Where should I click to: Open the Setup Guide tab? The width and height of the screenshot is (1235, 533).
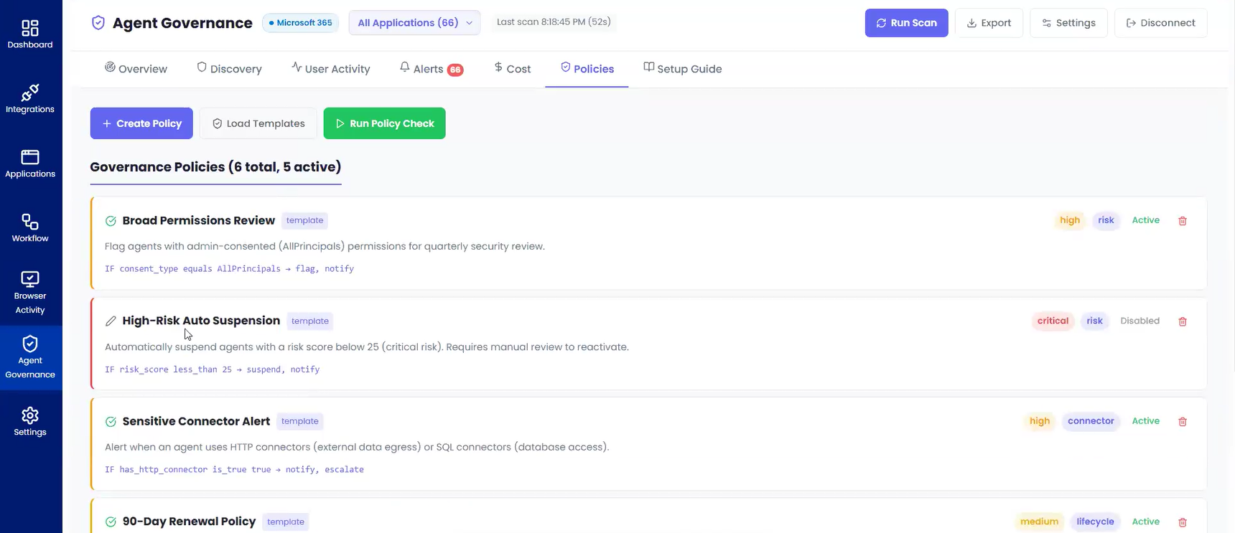click(682, 69)
